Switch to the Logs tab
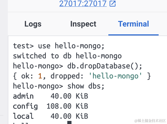Screen dimensions: 167x124 click(x=33, y=24)
